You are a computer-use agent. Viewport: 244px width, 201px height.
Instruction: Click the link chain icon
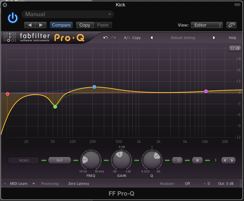click(231, 25)
